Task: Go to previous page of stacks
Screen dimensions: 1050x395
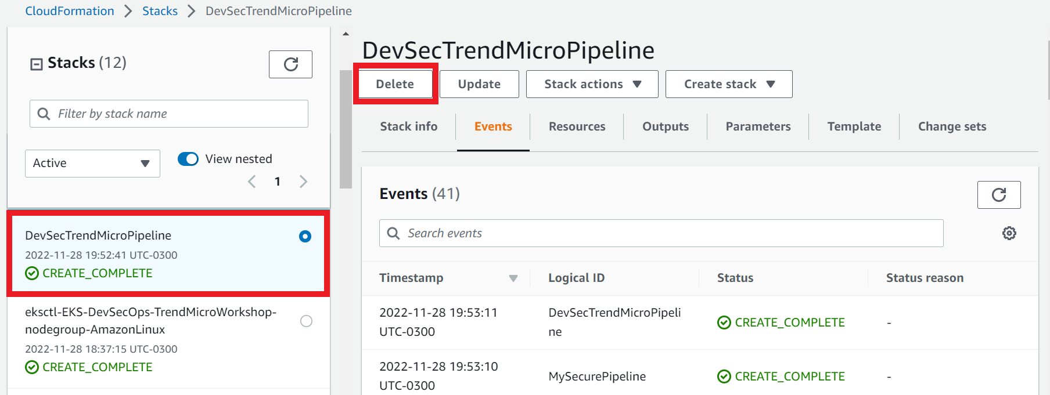Action: [251, 182]
